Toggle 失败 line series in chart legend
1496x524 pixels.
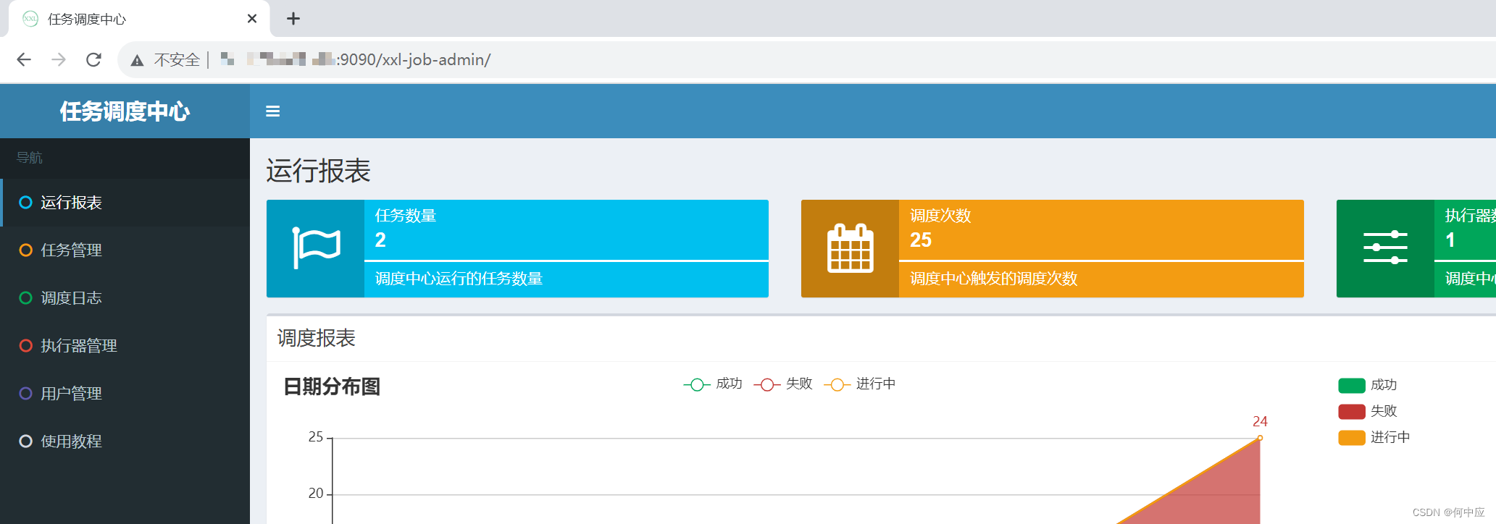click(x=783, y=384)
